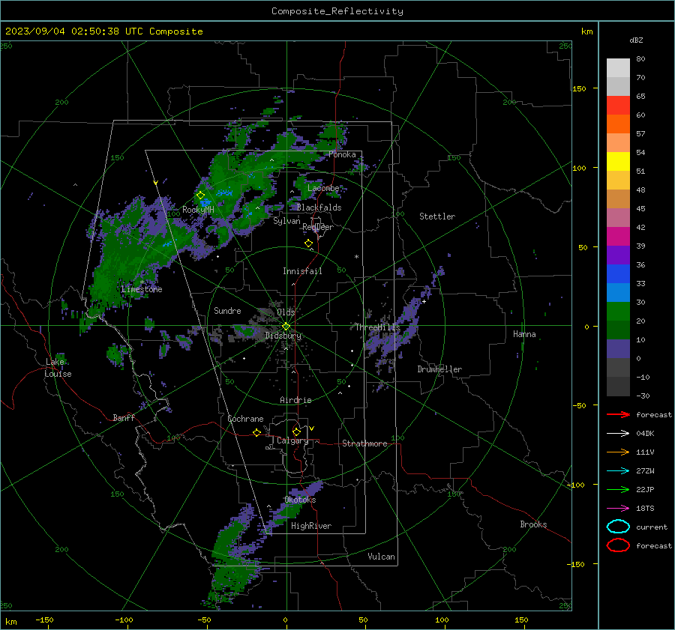
Task: Click the yellow diamond marker under Cochrane
Action: (257, 432)
